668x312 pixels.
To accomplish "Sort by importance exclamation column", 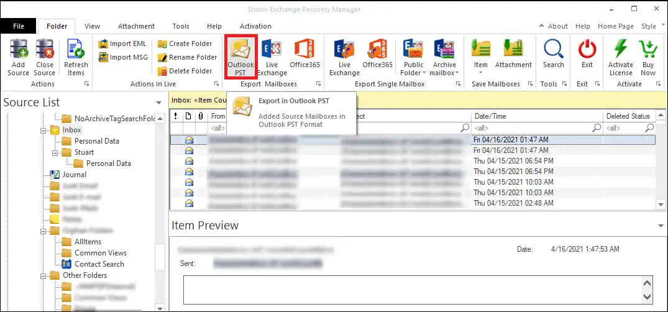I will pos(175,116).
